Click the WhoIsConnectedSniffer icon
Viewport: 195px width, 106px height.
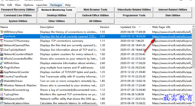(x=2, y=59)
